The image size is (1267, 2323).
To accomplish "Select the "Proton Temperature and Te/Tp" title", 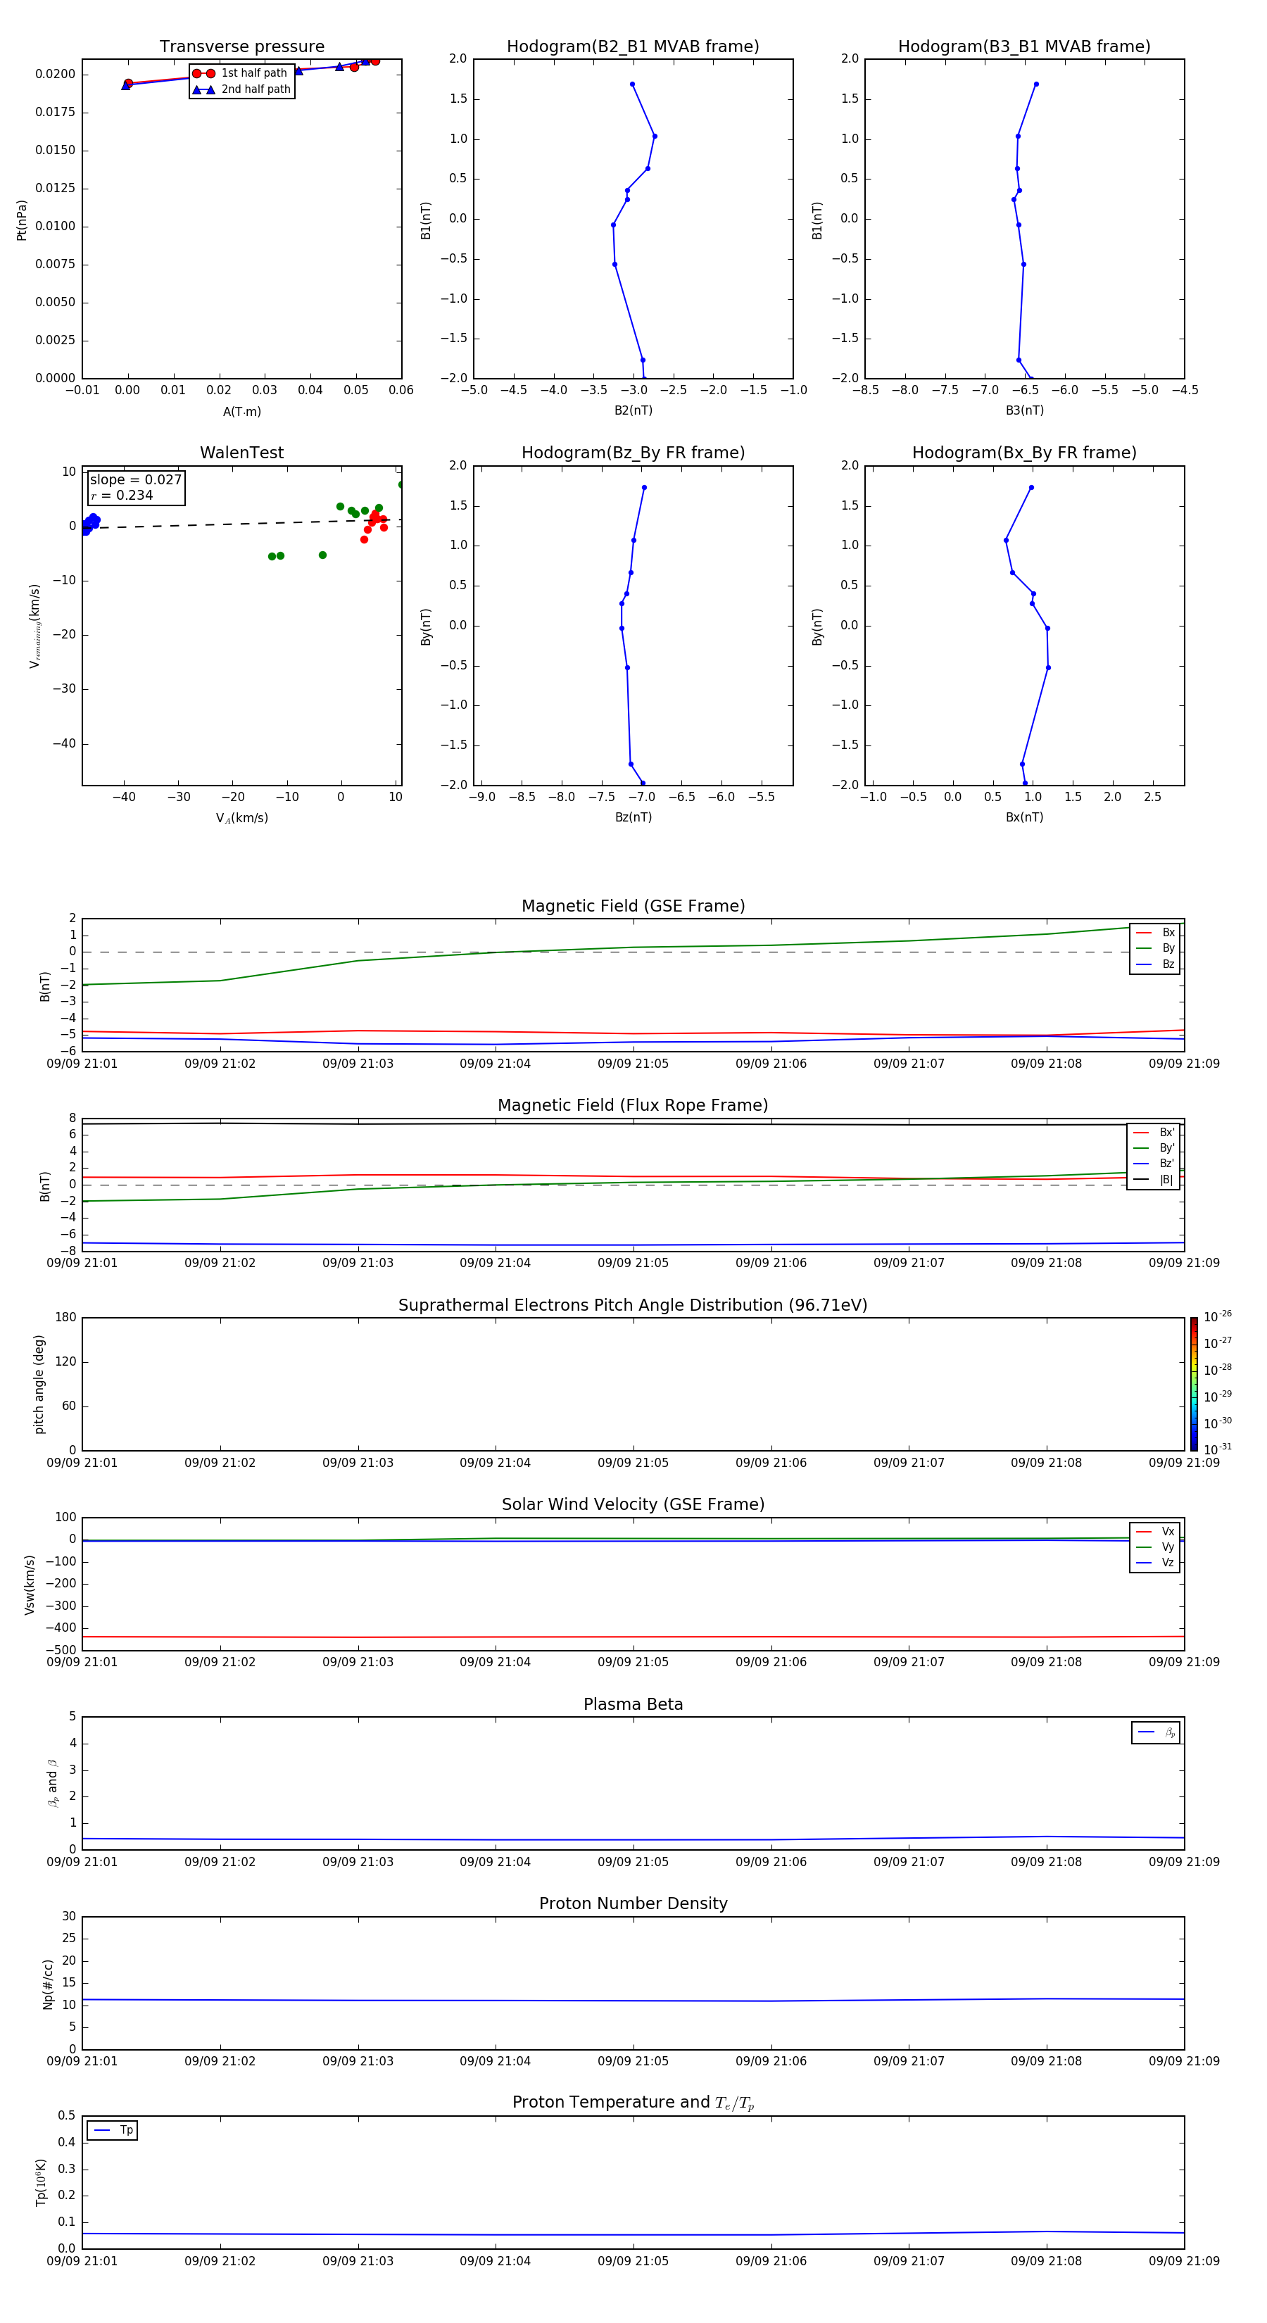I will (633, 2103).
